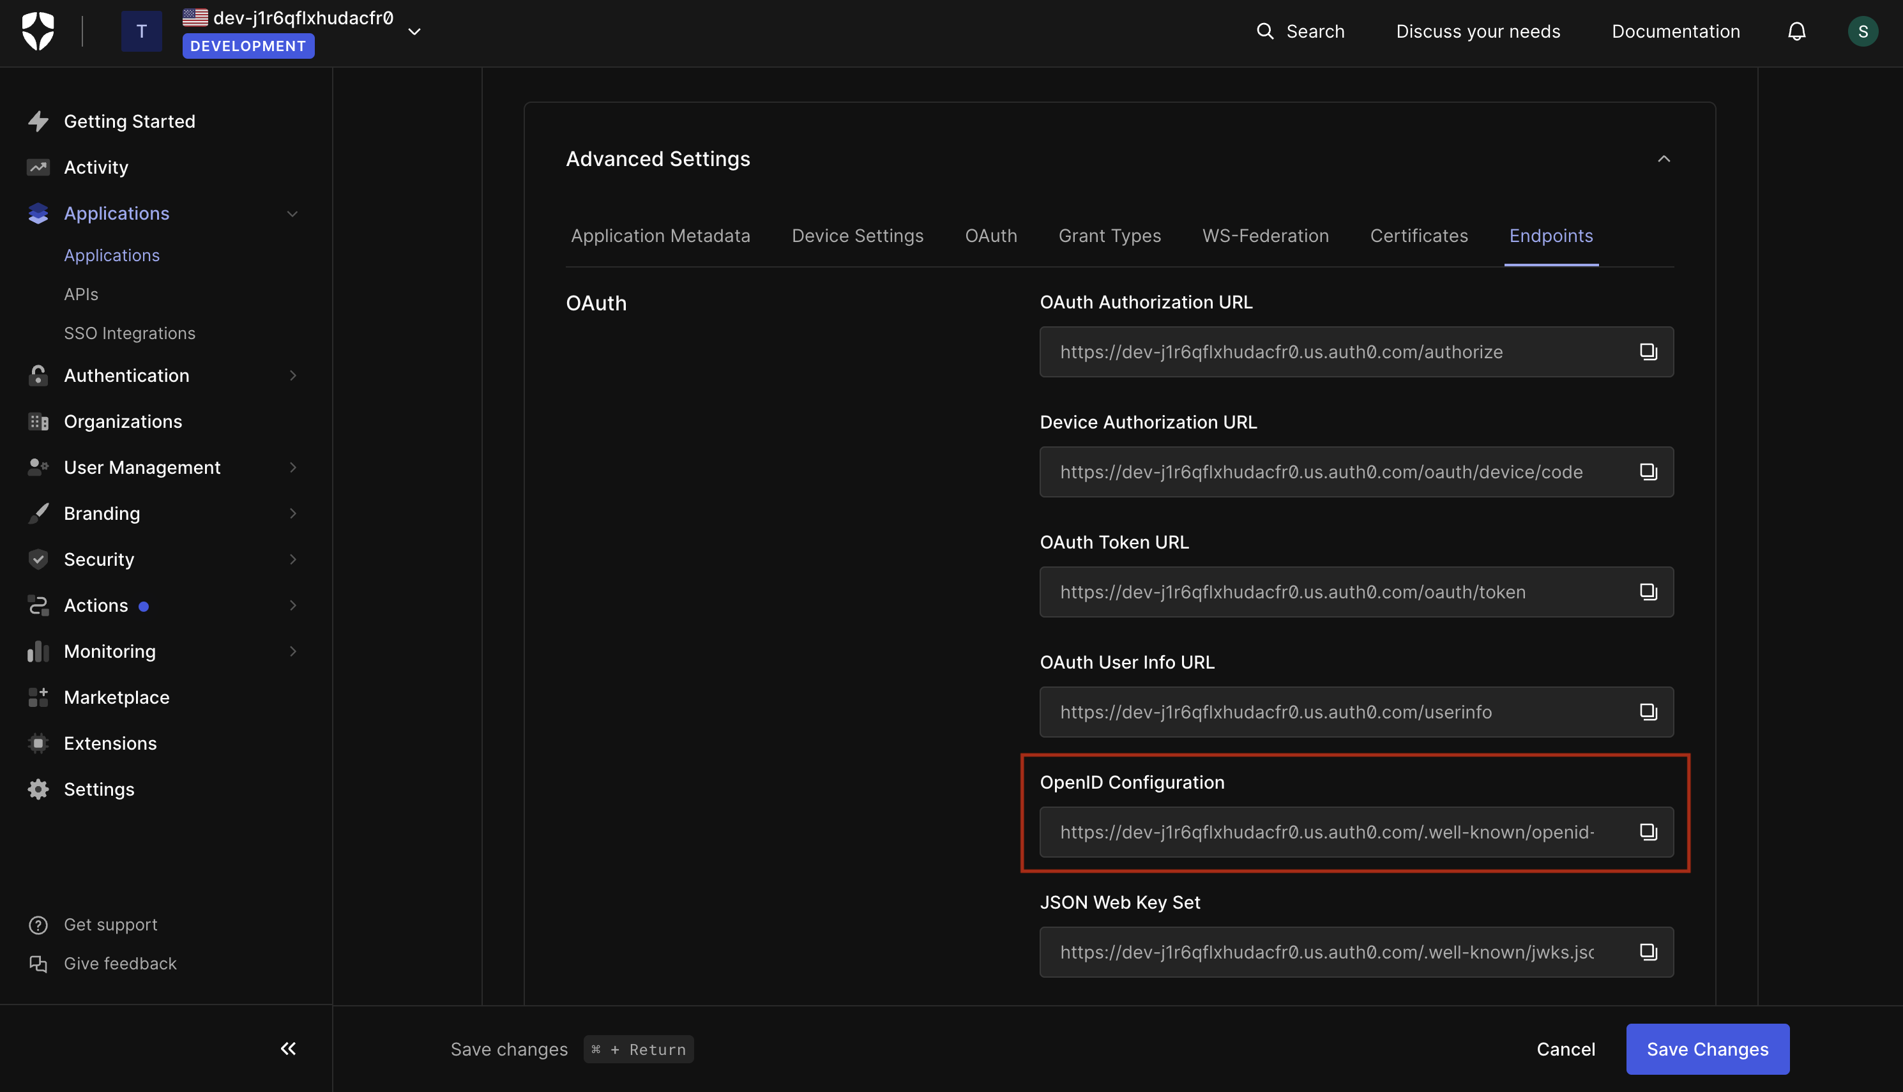Click the Cancel button
This screenshot has height=1092, width=1903.
coord(1566,1049)
